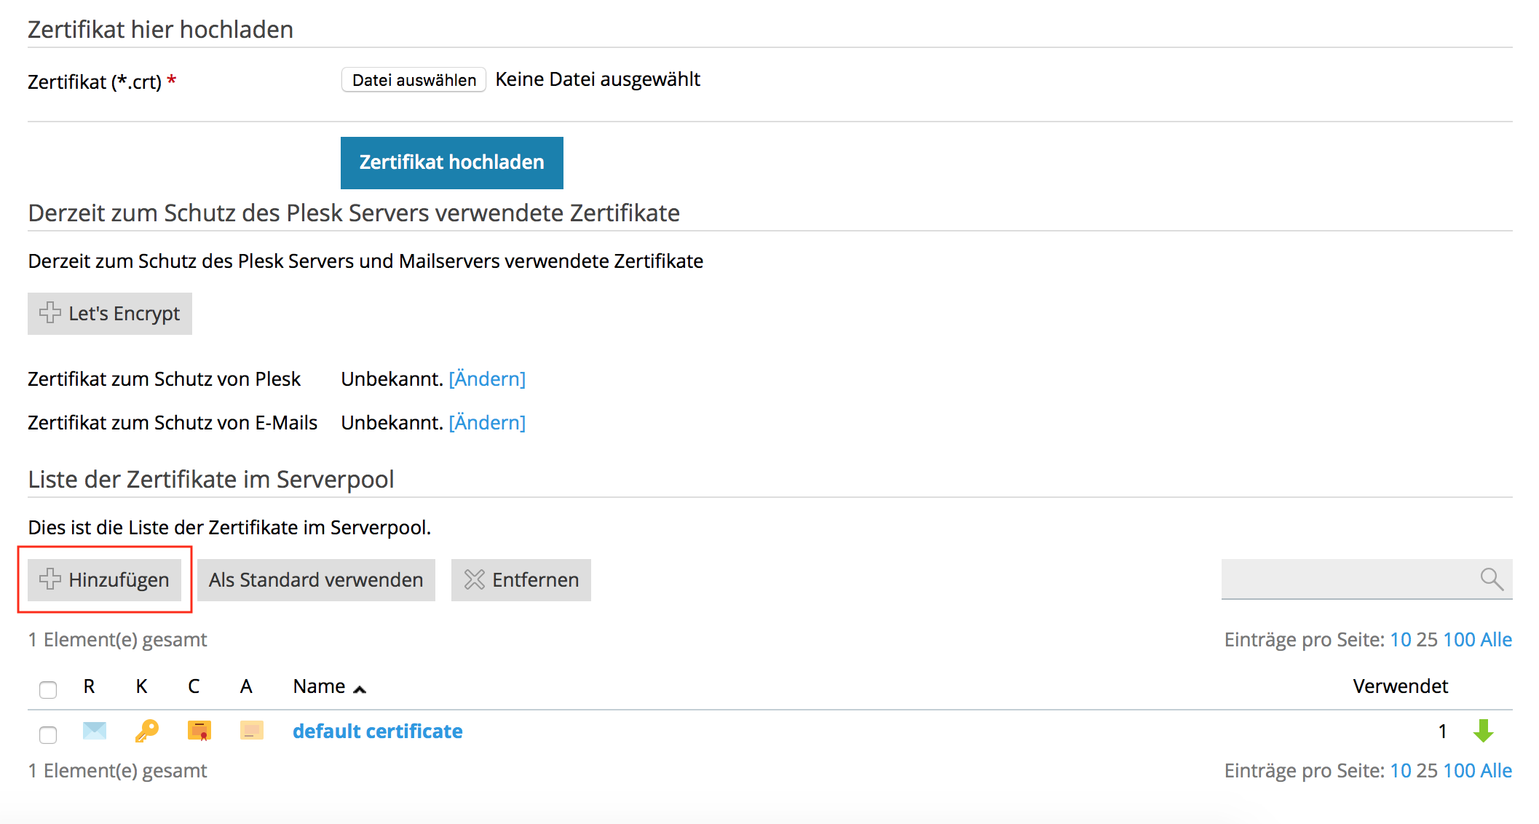
Task: Click 'Keine Datei ausgewählt' text
Action: click(598, 79)
